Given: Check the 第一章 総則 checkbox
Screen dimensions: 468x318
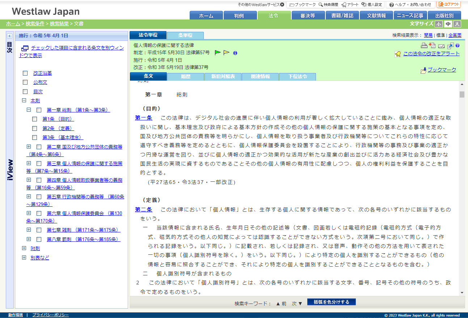Looking at the screenshot, I should tap(39, 110).
